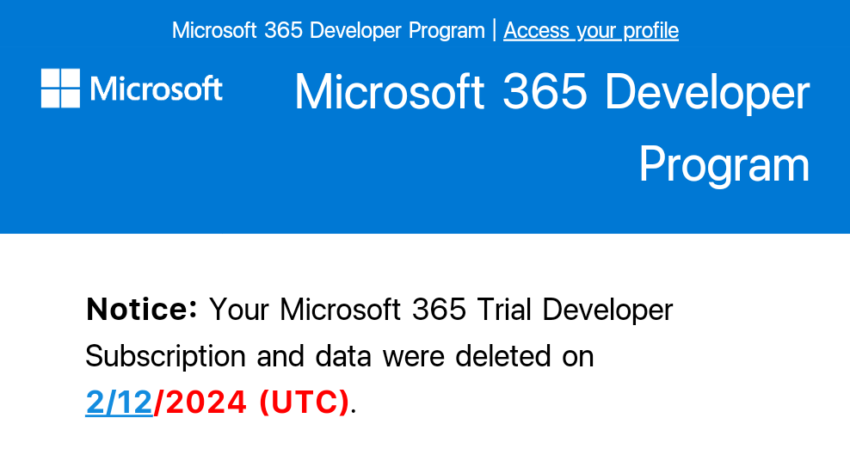Click the red (UTC) text

[304, 401]
